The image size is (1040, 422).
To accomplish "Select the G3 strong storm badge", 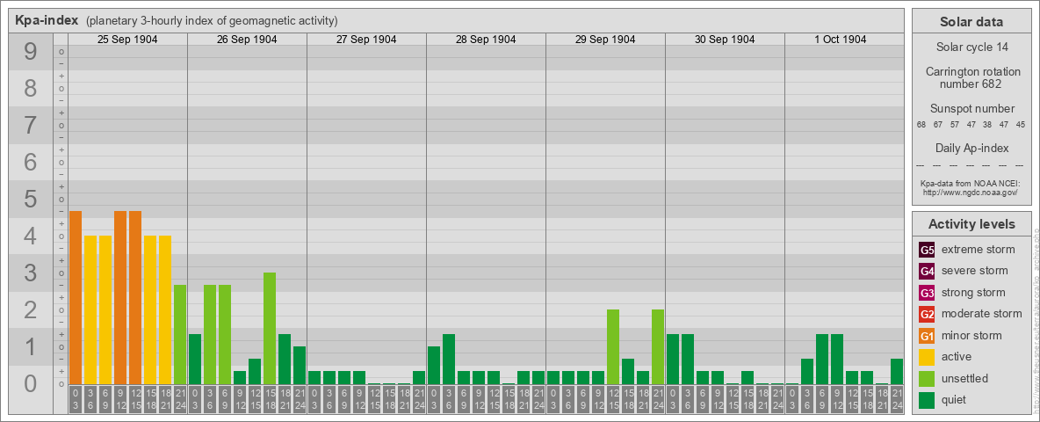I will coord(927,293).
